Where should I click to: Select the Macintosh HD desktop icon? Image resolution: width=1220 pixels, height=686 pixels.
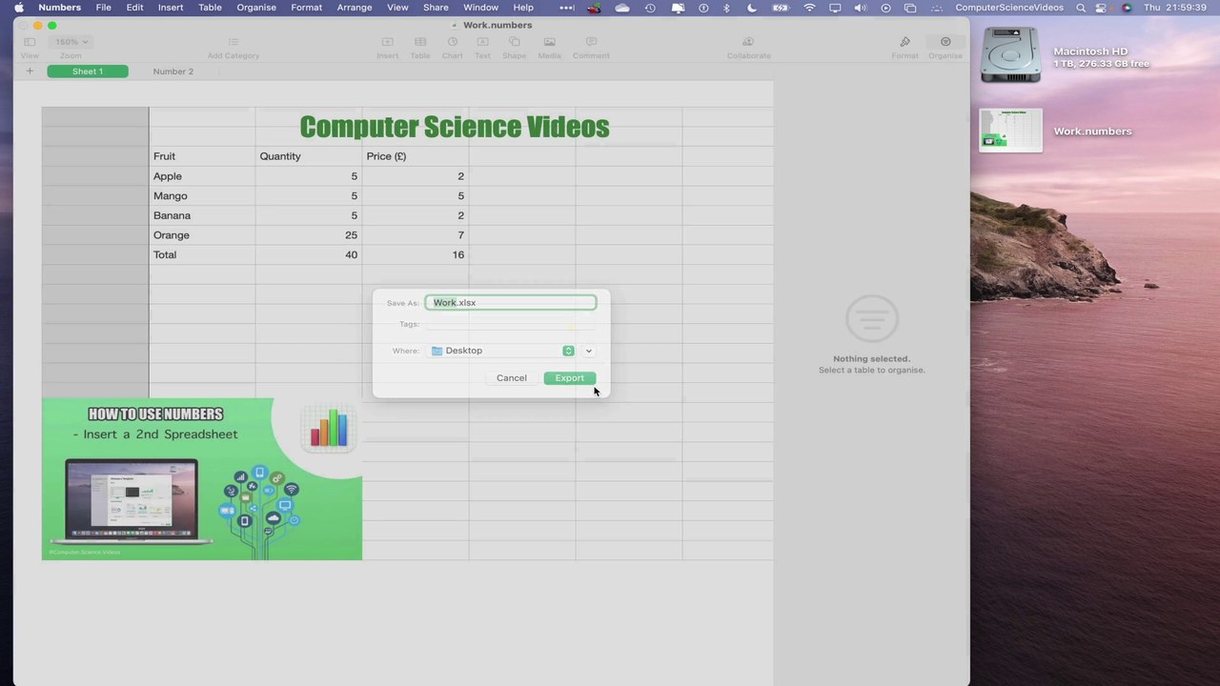(x=1010, y=54)
